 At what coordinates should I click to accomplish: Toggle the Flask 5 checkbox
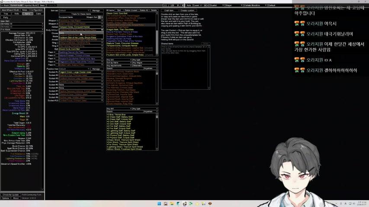[x=57, y=65]
